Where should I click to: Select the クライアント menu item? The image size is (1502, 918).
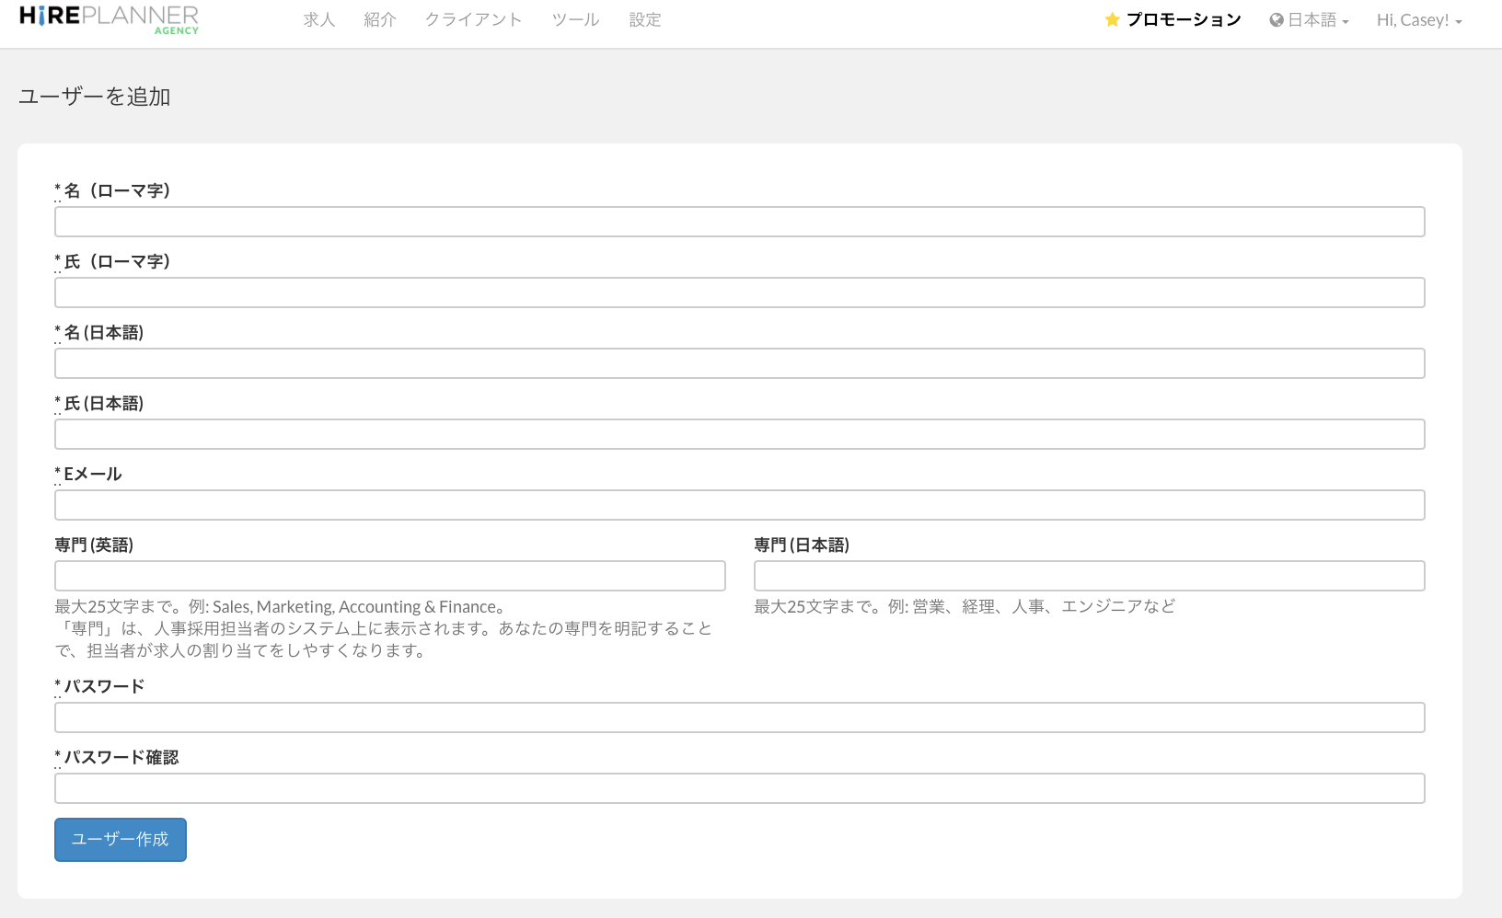pyautogui.click(x=473, y=20)
